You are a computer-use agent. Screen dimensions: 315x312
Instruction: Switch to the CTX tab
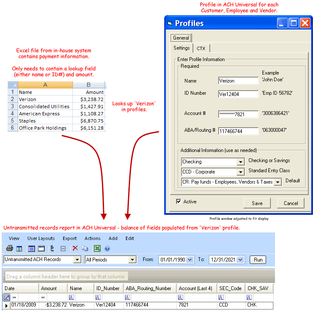[201, 48]
